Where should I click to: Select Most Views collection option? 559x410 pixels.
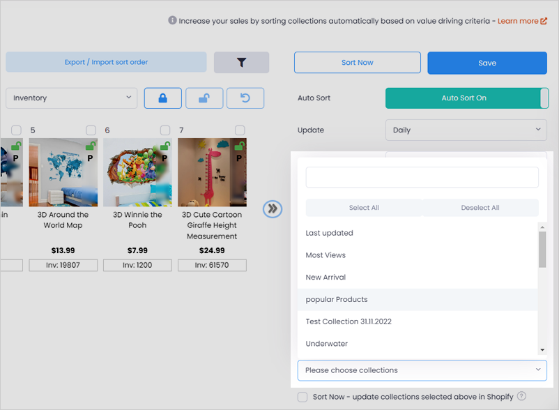[x=418, y=255]
